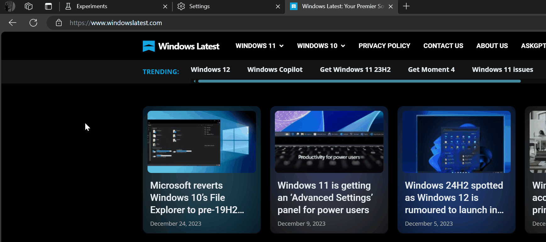This screenshot has height=242, width=546.
Task: Open the ABOUT US page
Action: pos(492,46)
